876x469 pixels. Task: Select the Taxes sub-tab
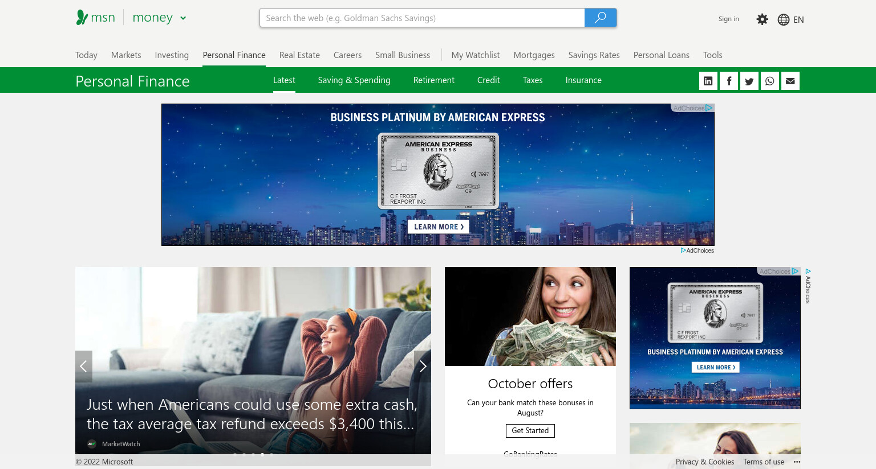tap(532, 80)
